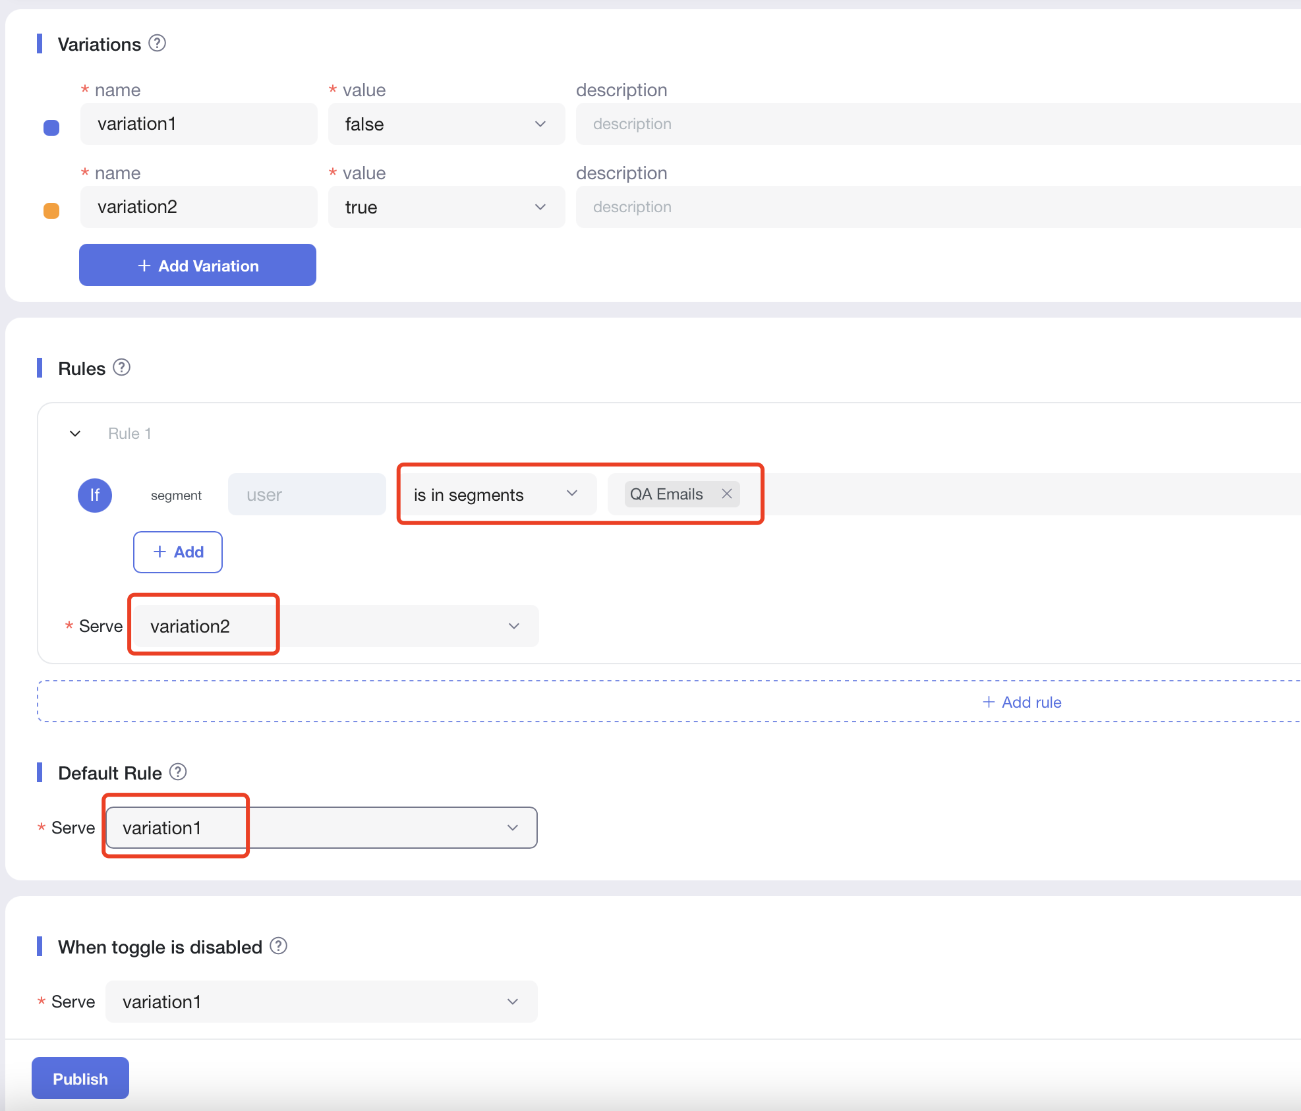1301x1111 pixels.
Task: Click the help icon beside Rules heading
Action: [121, 367]
